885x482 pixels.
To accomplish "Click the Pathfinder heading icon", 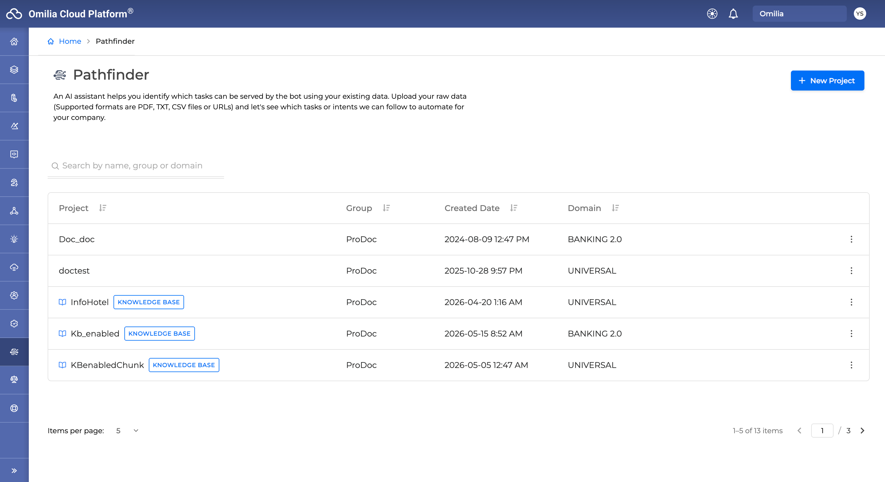I will pyautogui.click(x=60, y=75).
